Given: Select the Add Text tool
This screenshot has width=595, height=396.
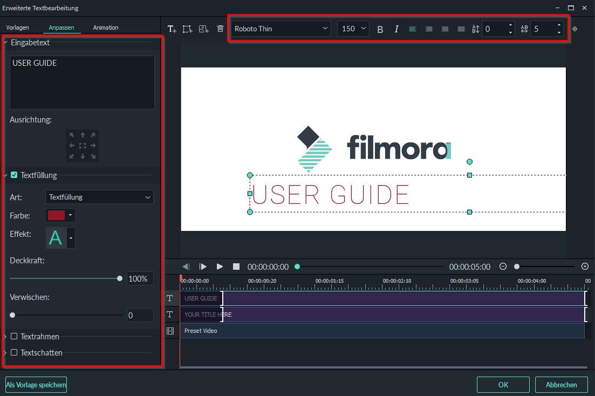Looking at the screenshot, I should 172,29.
